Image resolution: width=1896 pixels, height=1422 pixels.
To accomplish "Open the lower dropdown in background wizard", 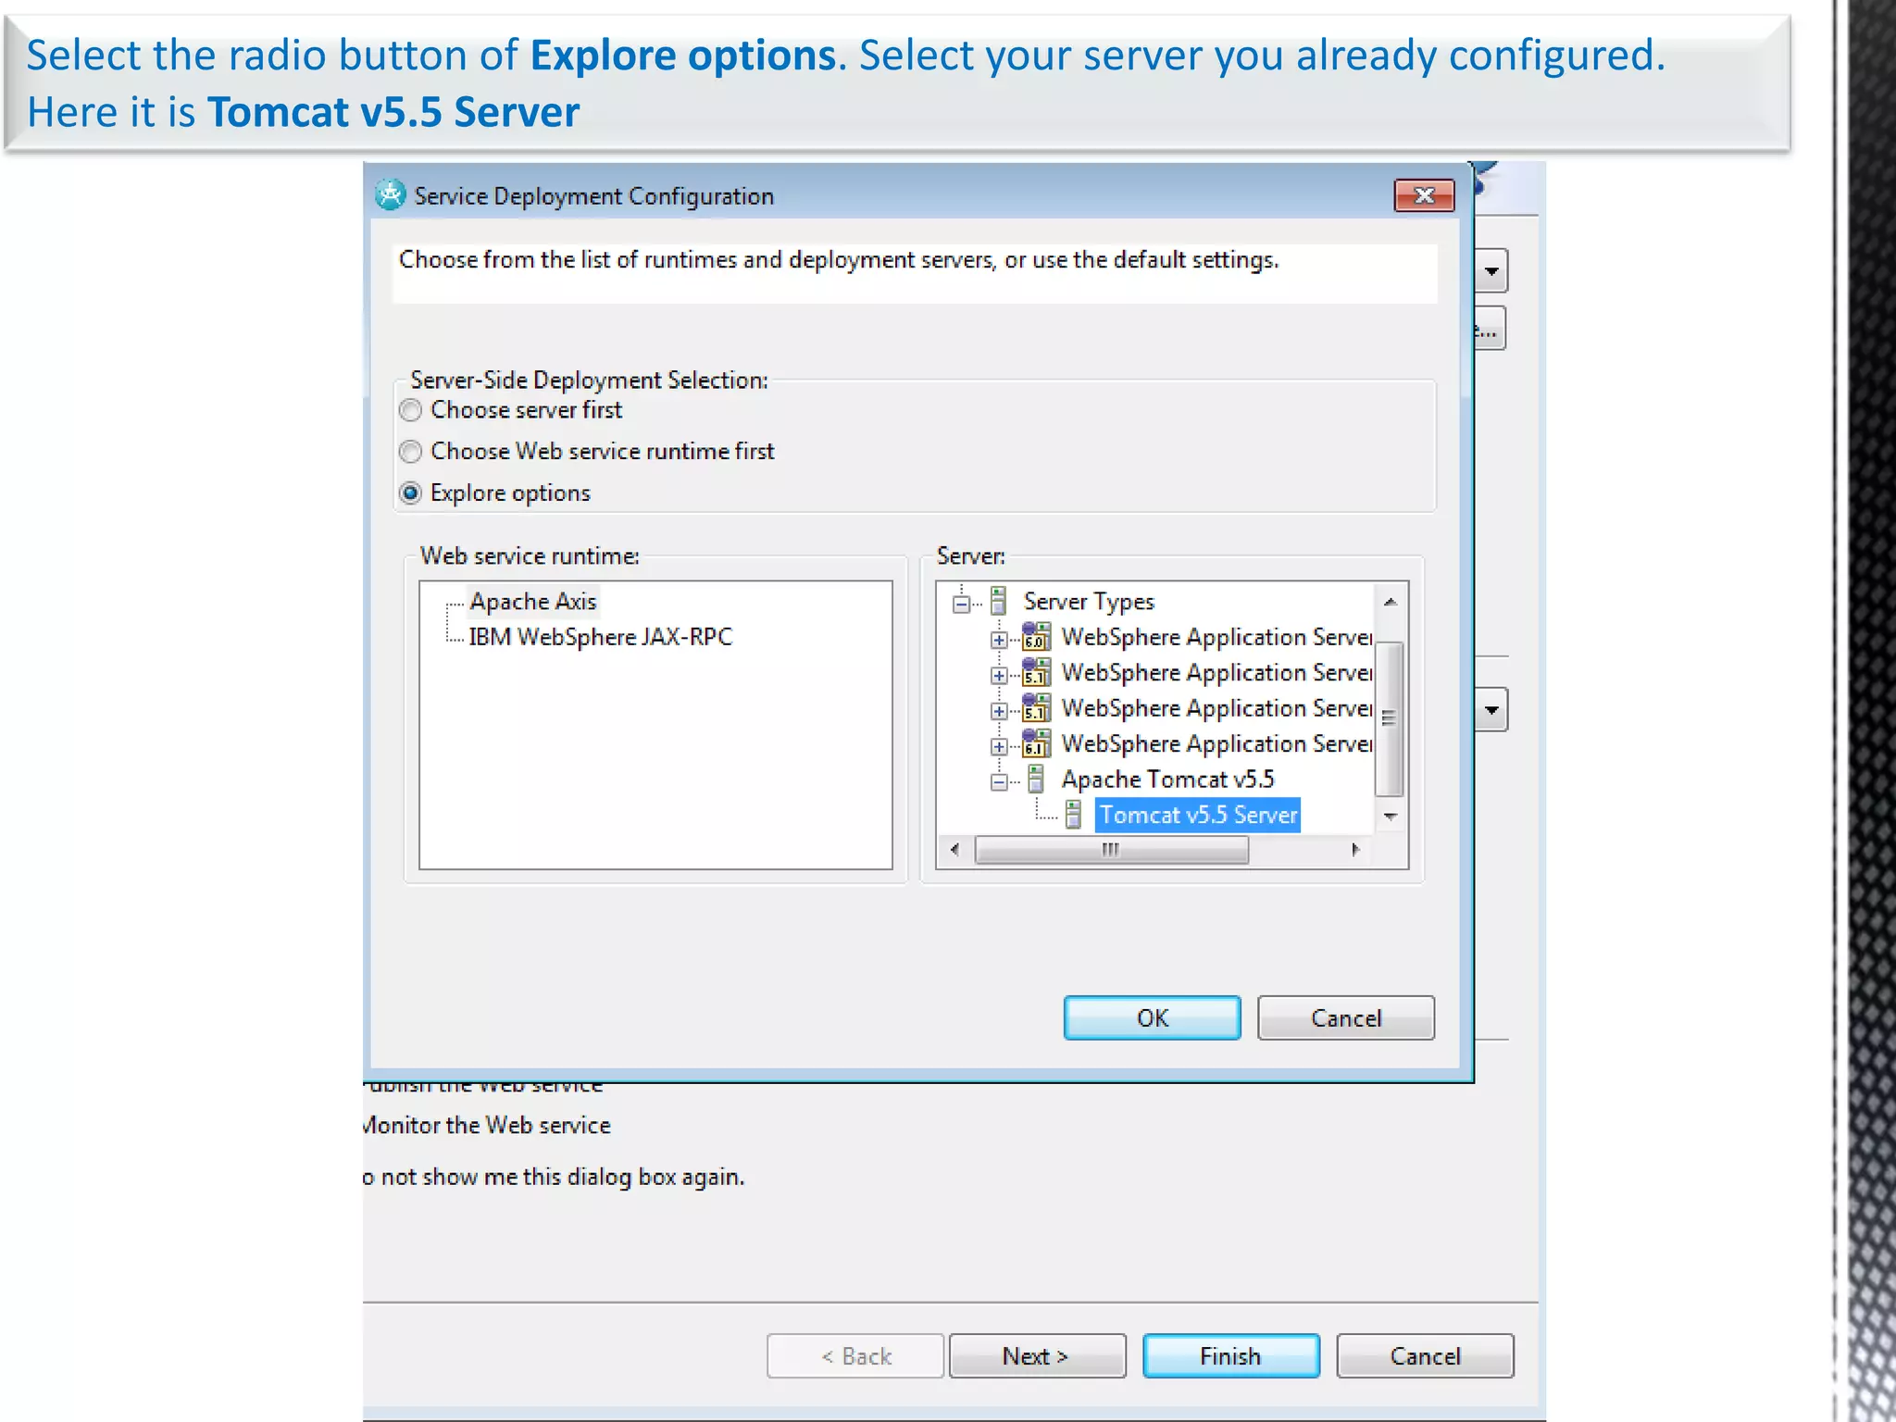I will [x=1491, y=710].
